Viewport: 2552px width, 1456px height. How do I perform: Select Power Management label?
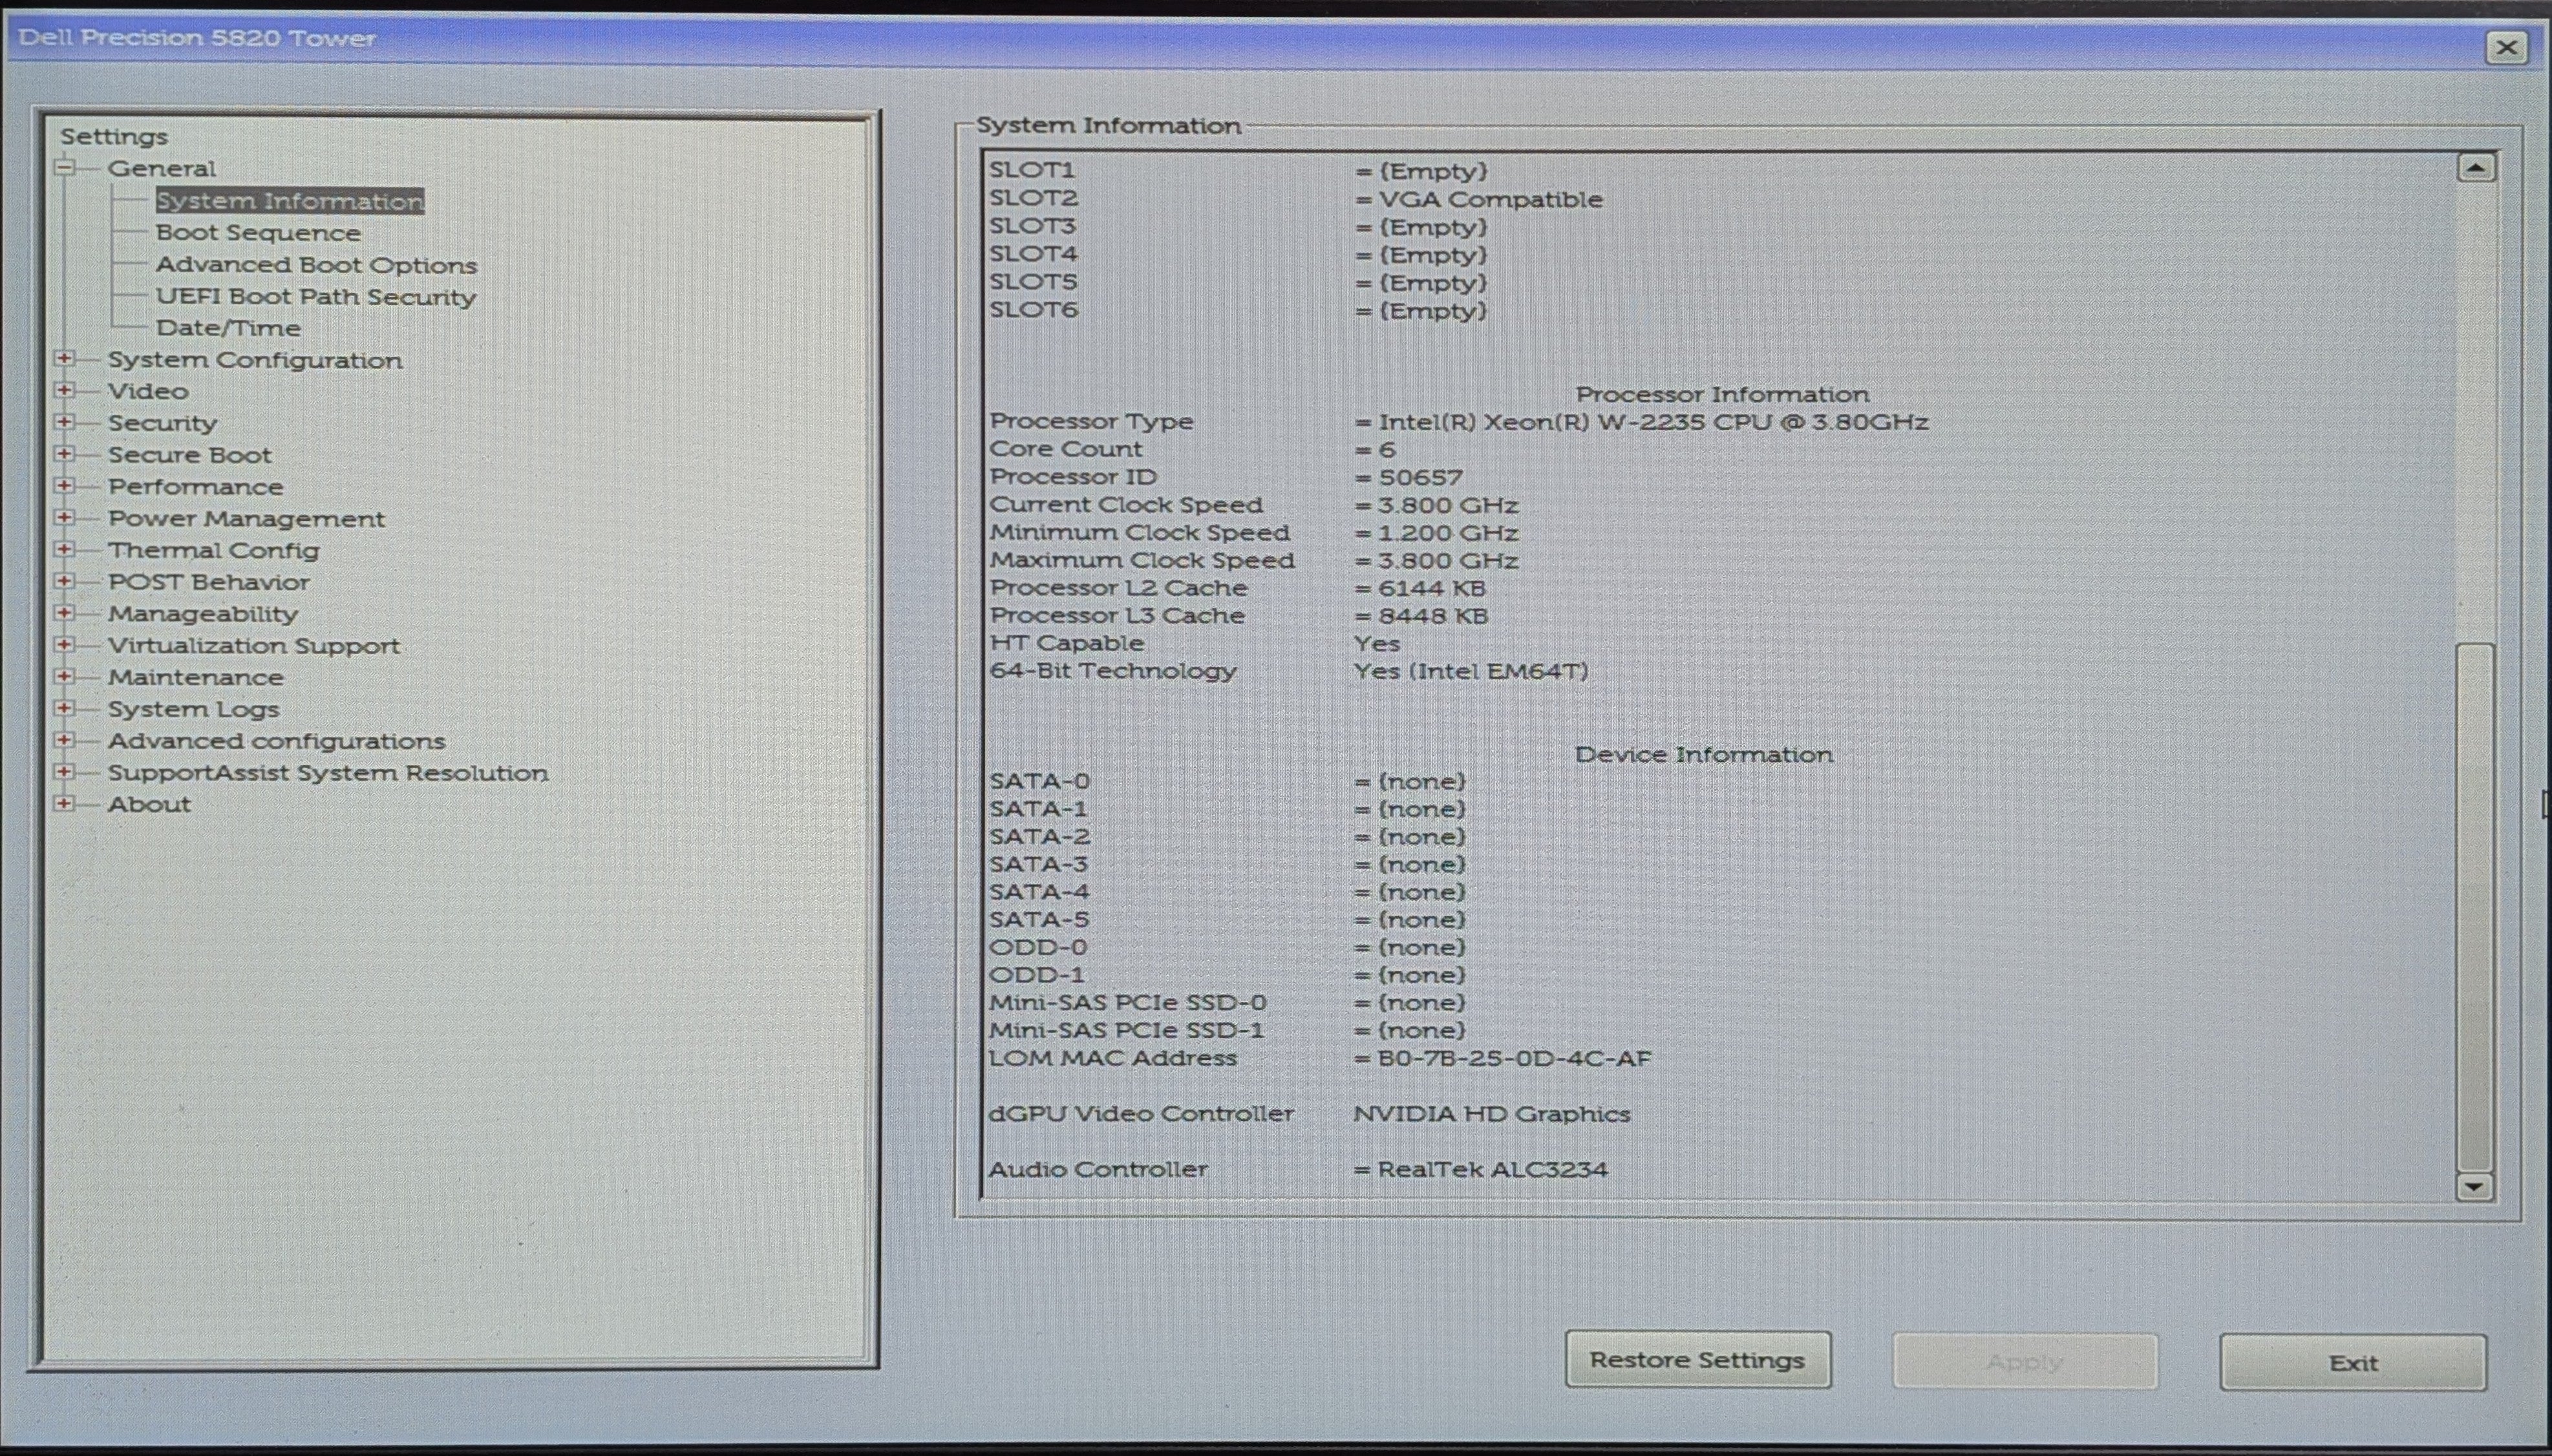pyautogui.click(x=246, y=519)
